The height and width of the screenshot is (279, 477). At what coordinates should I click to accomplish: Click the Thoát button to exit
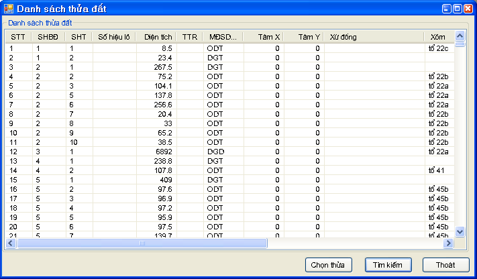pyautogui.click(x=446, y=265)
